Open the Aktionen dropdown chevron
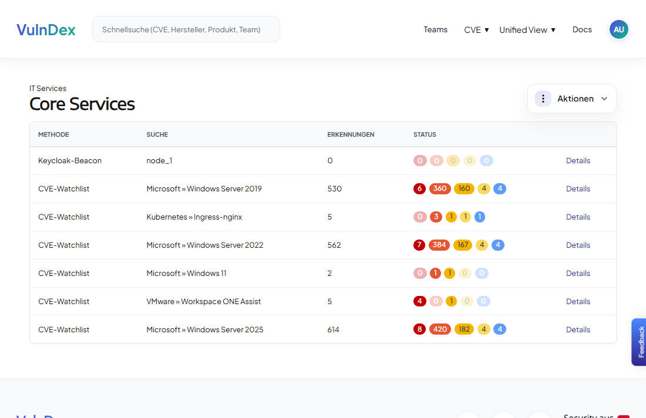The height and width of the screenshot is (418, 646). [x=604, y=99]
